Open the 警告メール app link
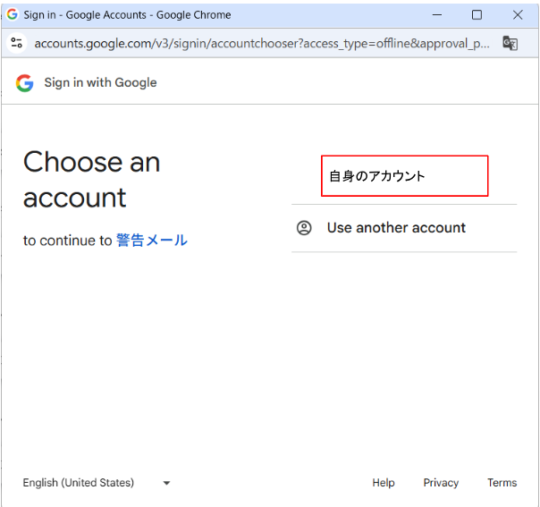Screen dimensions: 540x507 click(x=151, y=241)
